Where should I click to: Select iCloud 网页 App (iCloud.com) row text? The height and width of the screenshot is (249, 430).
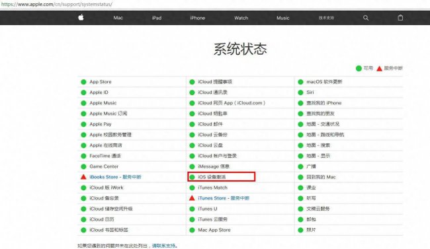232,103
